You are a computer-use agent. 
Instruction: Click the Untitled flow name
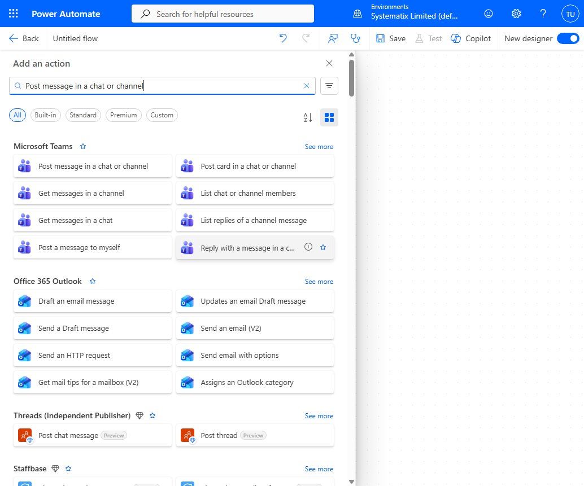coord(75,38)
